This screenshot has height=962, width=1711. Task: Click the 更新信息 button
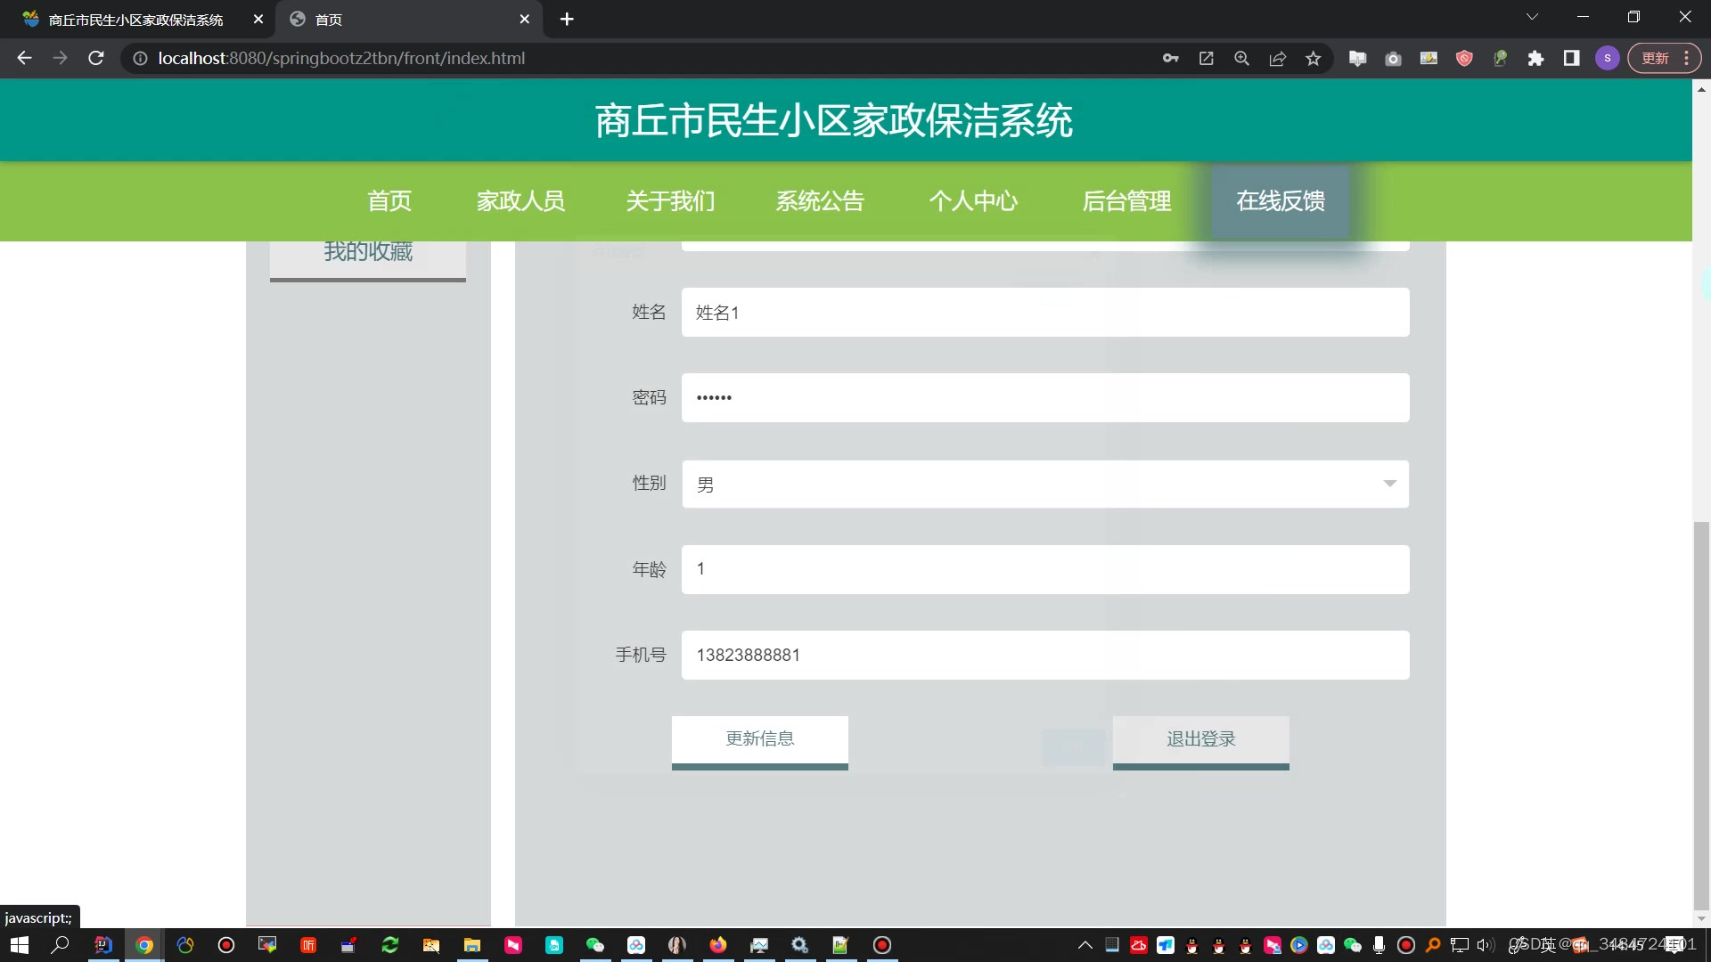tap(759, 739)
